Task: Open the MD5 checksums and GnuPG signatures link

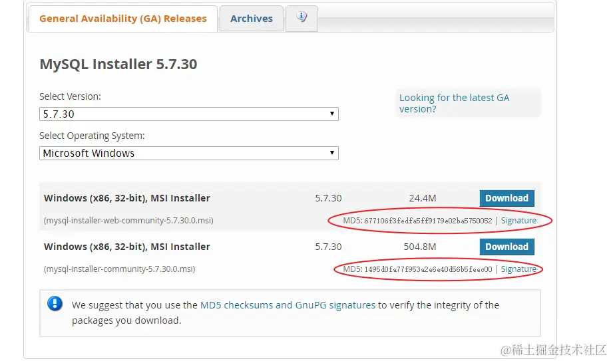Action: pyautogui.click(x=288, y=305)
